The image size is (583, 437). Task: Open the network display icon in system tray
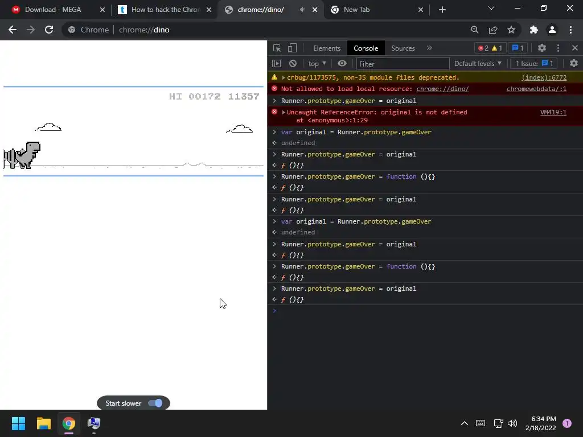498,423
